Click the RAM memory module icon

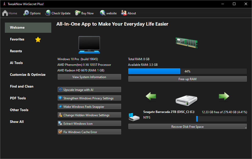(187, 42)
